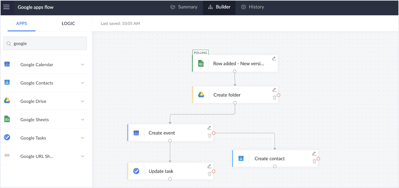
Task: Select the LOGIC panel tab
Action: 68,23
